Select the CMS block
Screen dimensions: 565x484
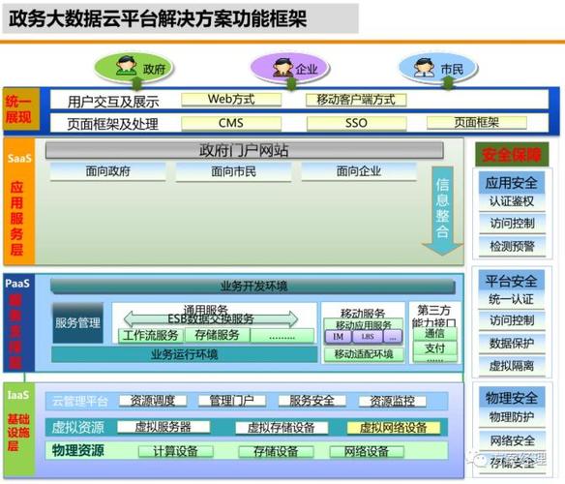[231, 123]
